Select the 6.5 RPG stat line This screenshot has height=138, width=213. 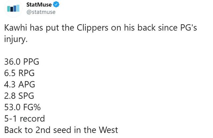click(x=19, y=73)
